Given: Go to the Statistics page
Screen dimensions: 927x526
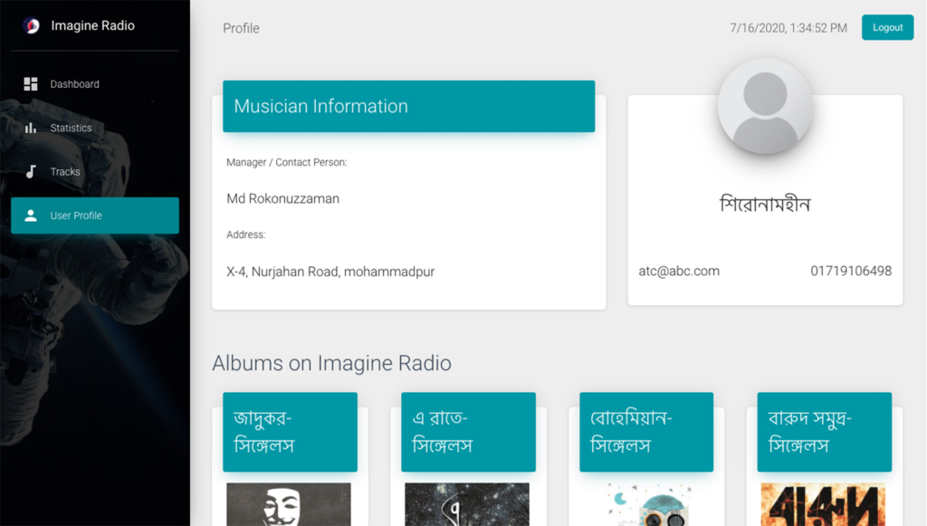Looking at the screenshot, I should [71, 128].
